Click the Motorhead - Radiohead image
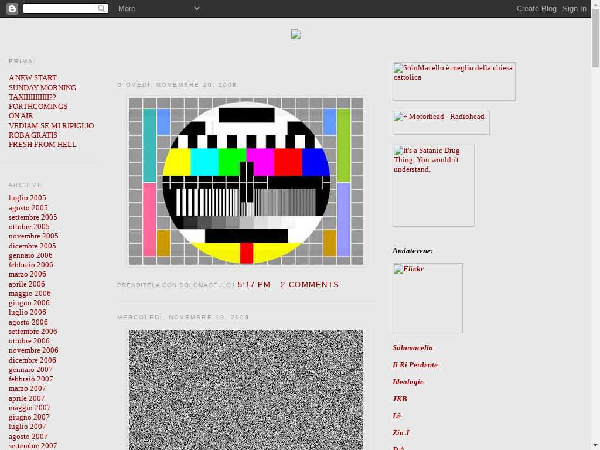This screenshot has width=600, height=450. [441, 122]
